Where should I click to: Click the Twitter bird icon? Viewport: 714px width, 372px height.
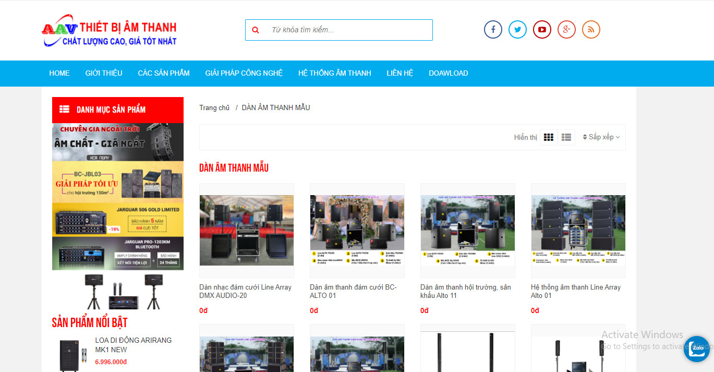point(517,29)
